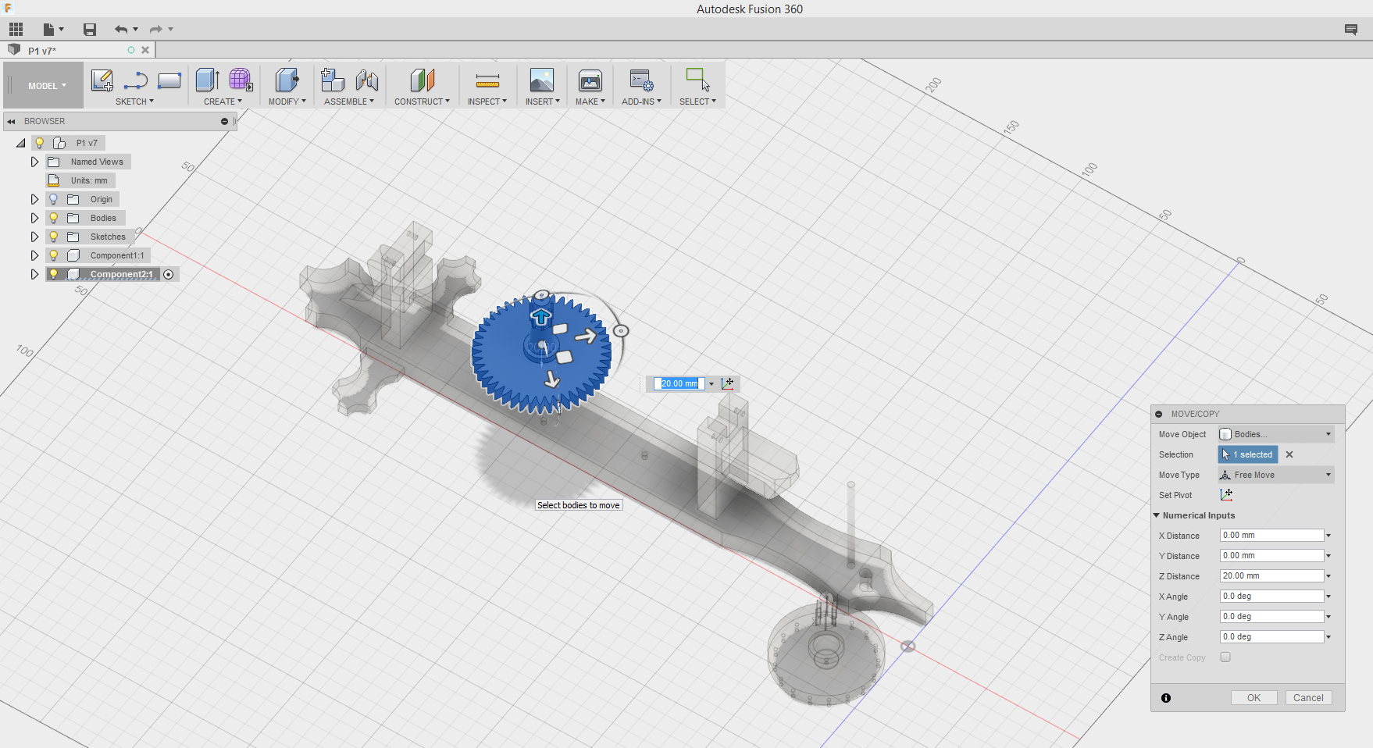
Task: Select the Create Sketch tool
Action: 102,80
